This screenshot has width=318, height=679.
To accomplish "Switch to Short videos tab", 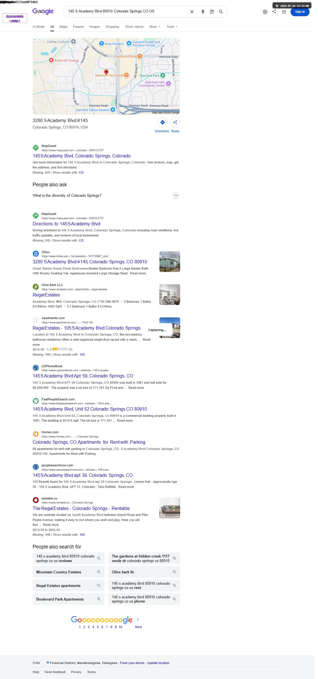I will click(x=134, y=27).
